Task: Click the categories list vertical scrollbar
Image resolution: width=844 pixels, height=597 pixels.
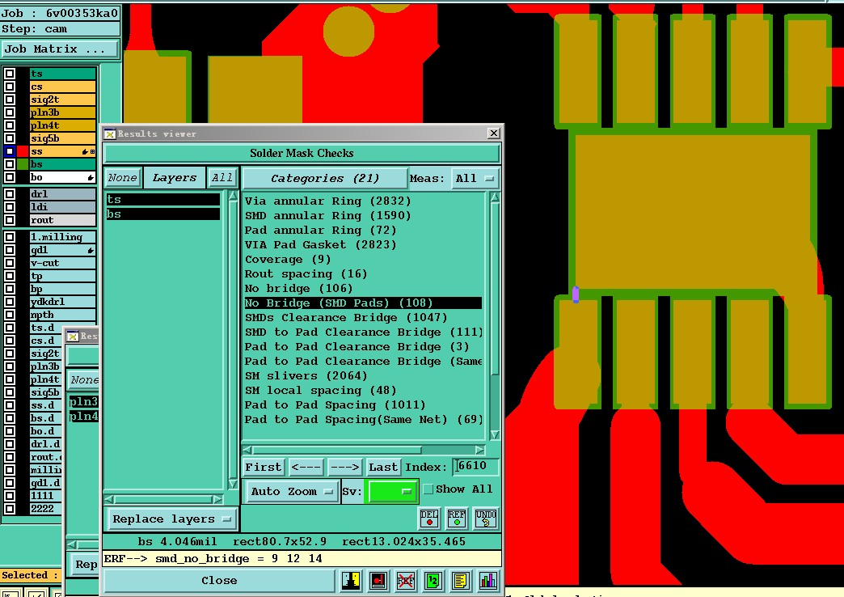Action: tap(495, 315)
